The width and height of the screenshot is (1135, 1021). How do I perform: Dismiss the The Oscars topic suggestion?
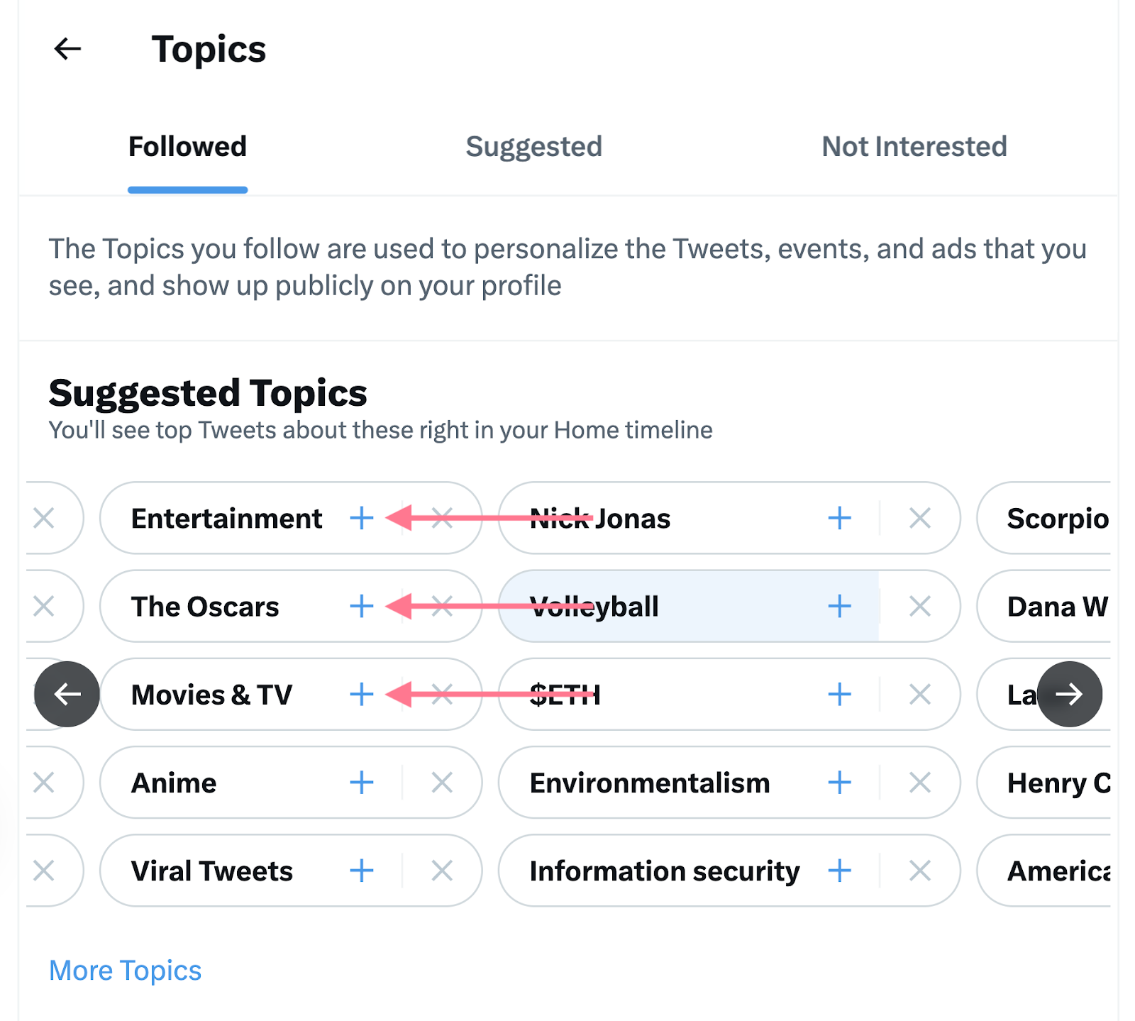[441, 607]
